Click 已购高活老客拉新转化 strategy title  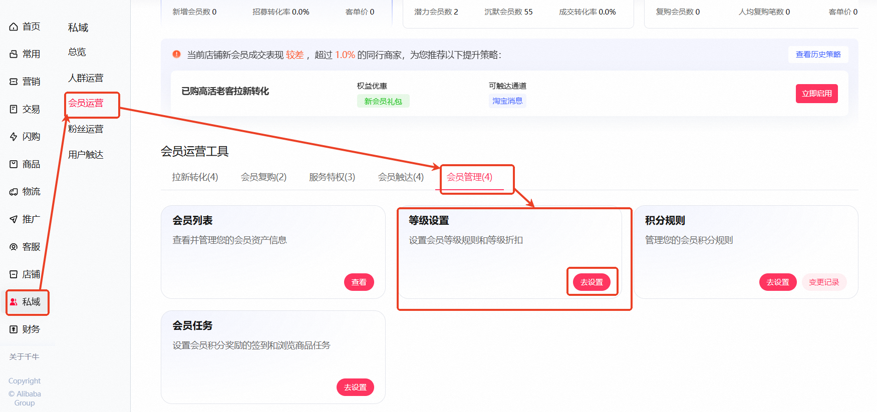pos(225,91)
